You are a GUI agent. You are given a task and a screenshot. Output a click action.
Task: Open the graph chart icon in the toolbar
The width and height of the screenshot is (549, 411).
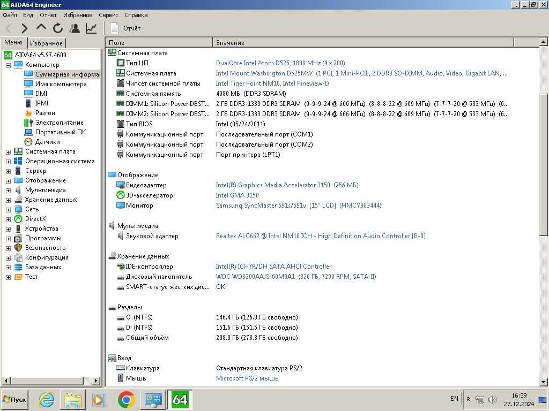pos(91,28)
